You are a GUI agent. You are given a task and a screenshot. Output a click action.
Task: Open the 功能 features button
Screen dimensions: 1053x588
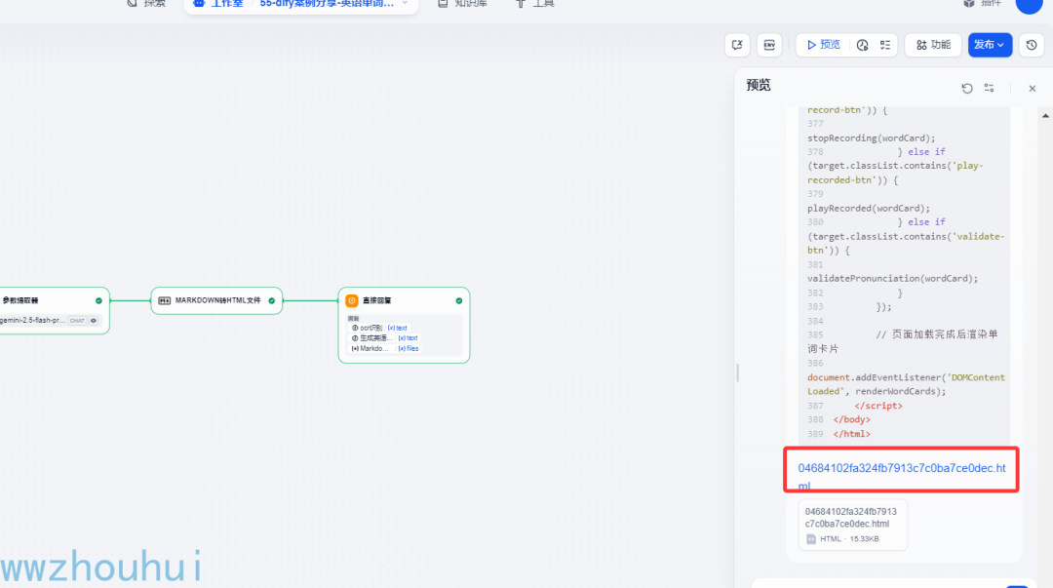click(933, 45)
